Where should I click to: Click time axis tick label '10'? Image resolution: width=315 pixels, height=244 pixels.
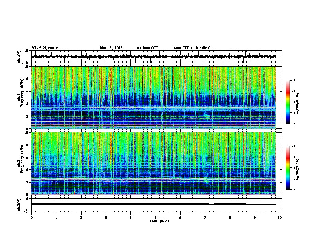coord(280,218)
